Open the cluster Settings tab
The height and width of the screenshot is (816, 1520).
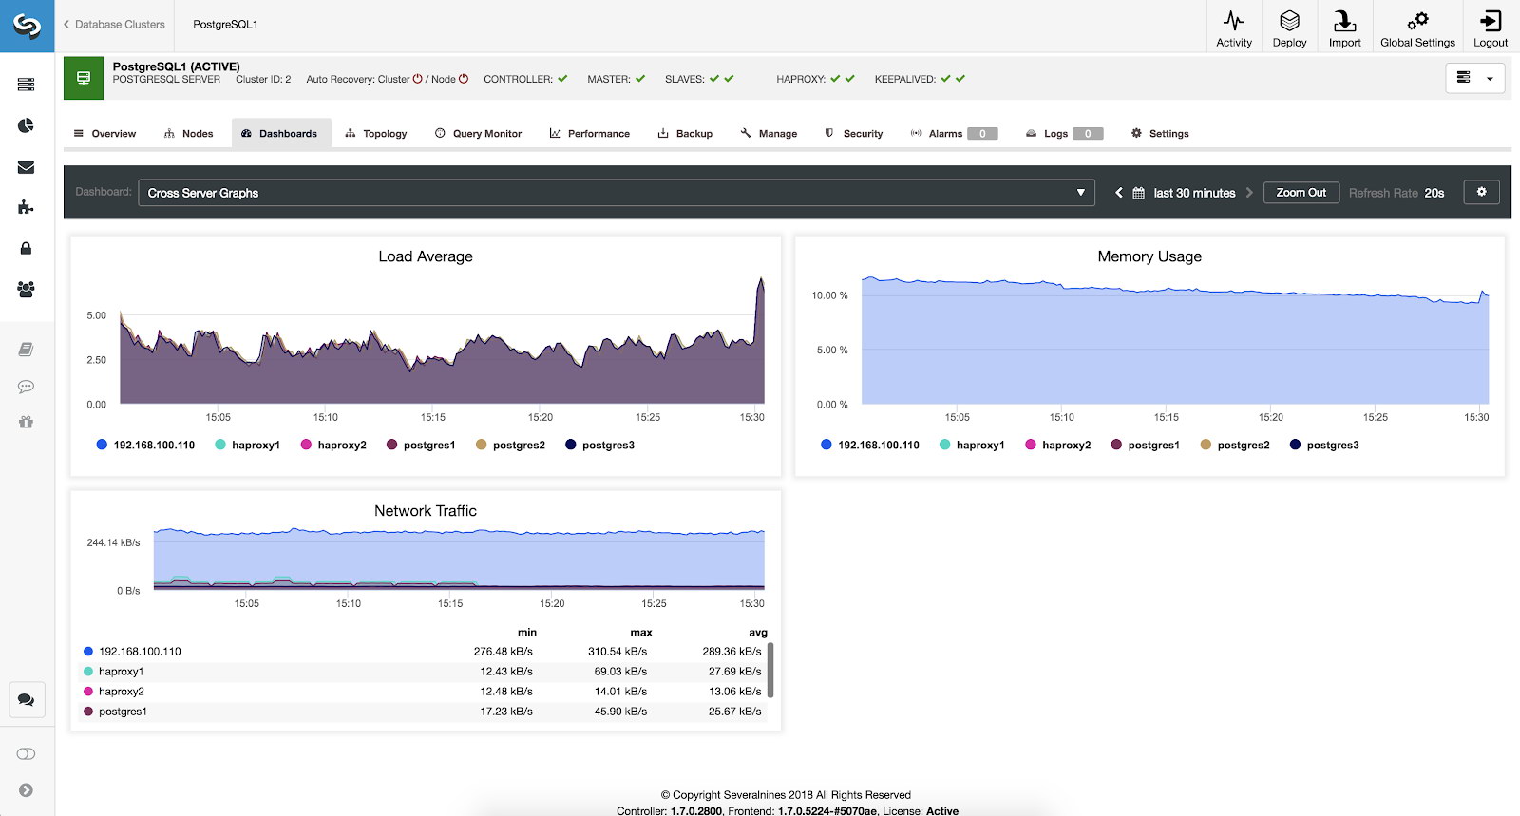click(1160, 134)
